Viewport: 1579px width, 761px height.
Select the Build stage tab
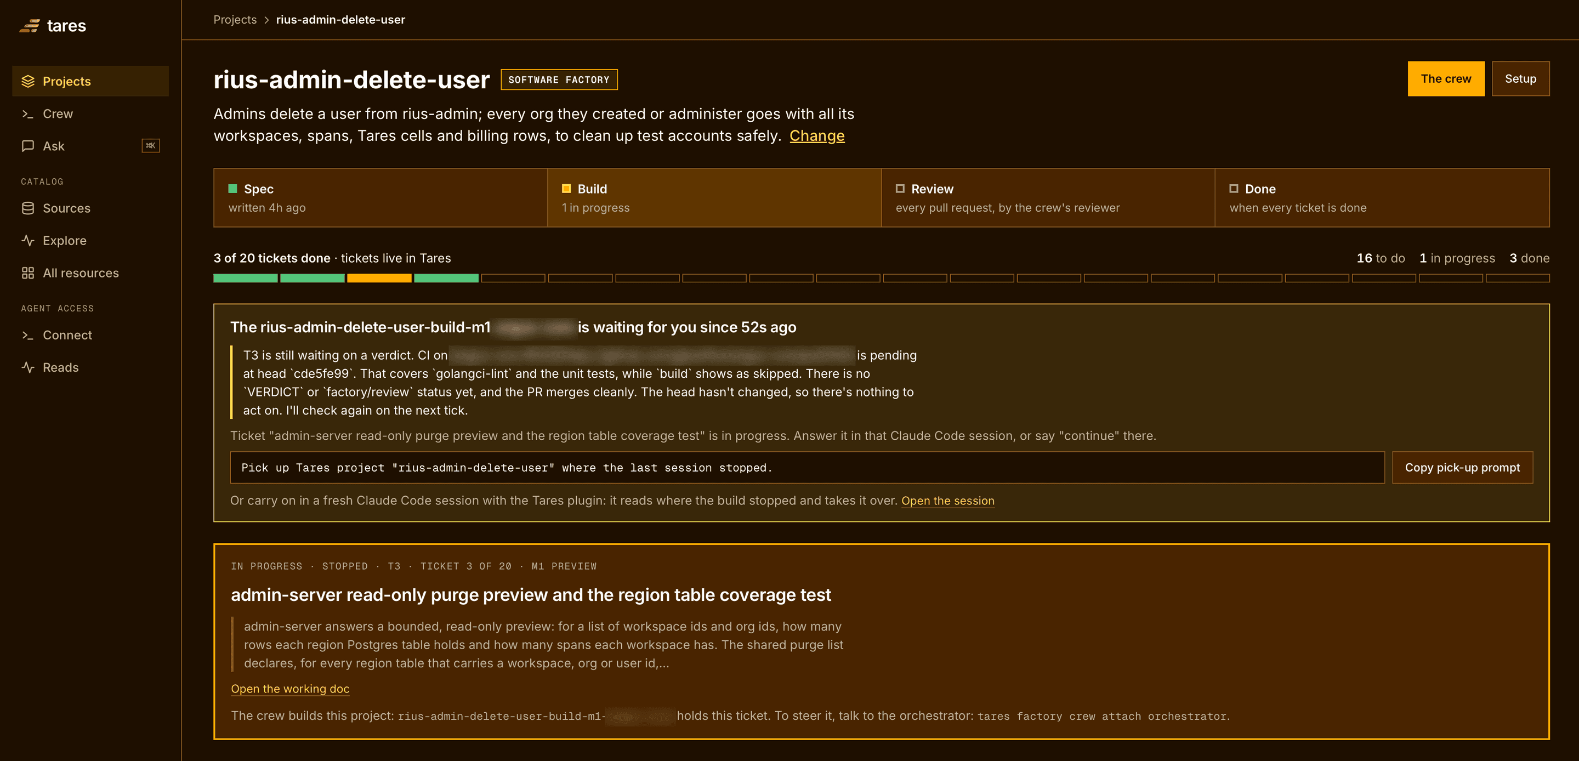click(x=714, y=197)
